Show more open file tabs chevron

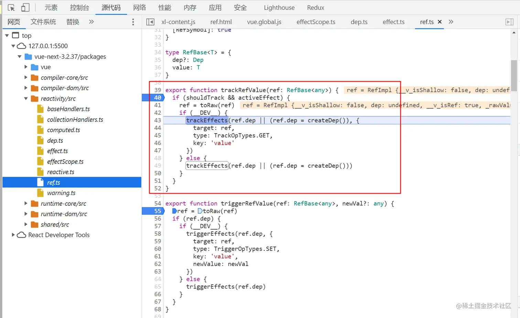pyautogui.click(x=451, y=22)
